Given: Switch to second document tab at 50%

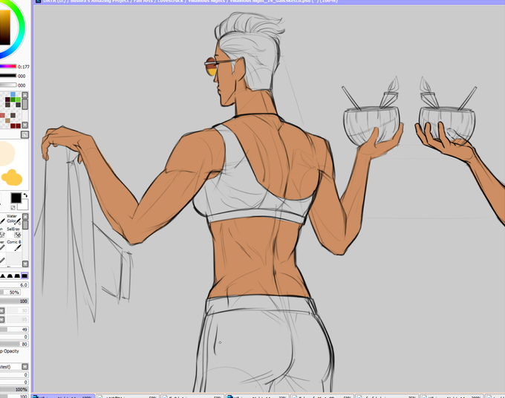Looking at the screenshot, I should [x=128, y=396].
